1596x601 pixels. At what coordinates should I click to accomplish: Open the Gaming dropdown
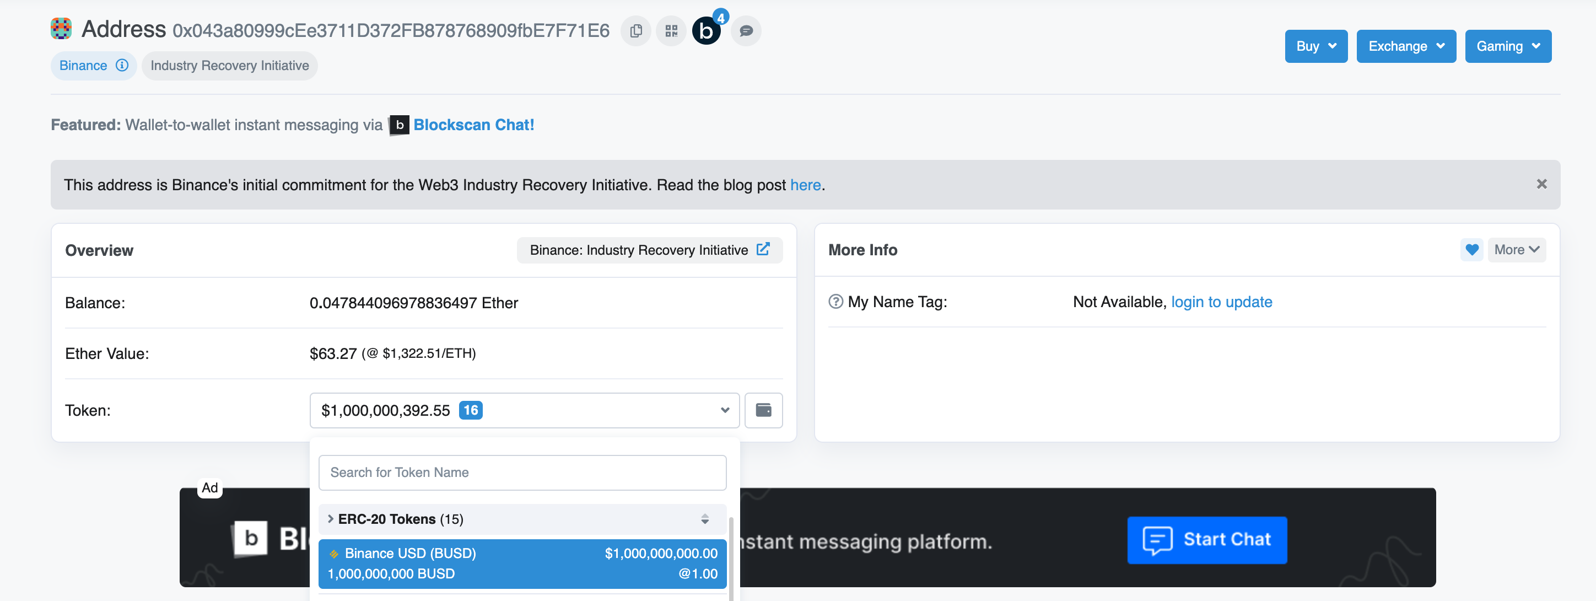[x=1508, y=46]
